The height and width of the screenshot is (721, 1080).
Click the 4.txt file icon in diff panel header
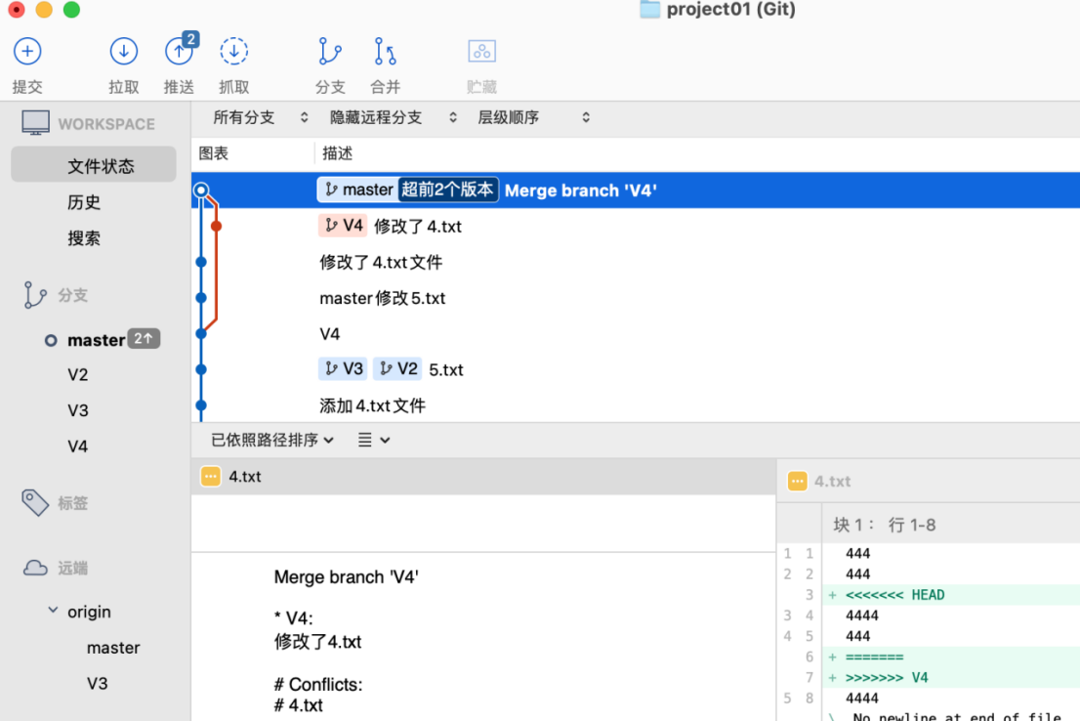(798, 481)
